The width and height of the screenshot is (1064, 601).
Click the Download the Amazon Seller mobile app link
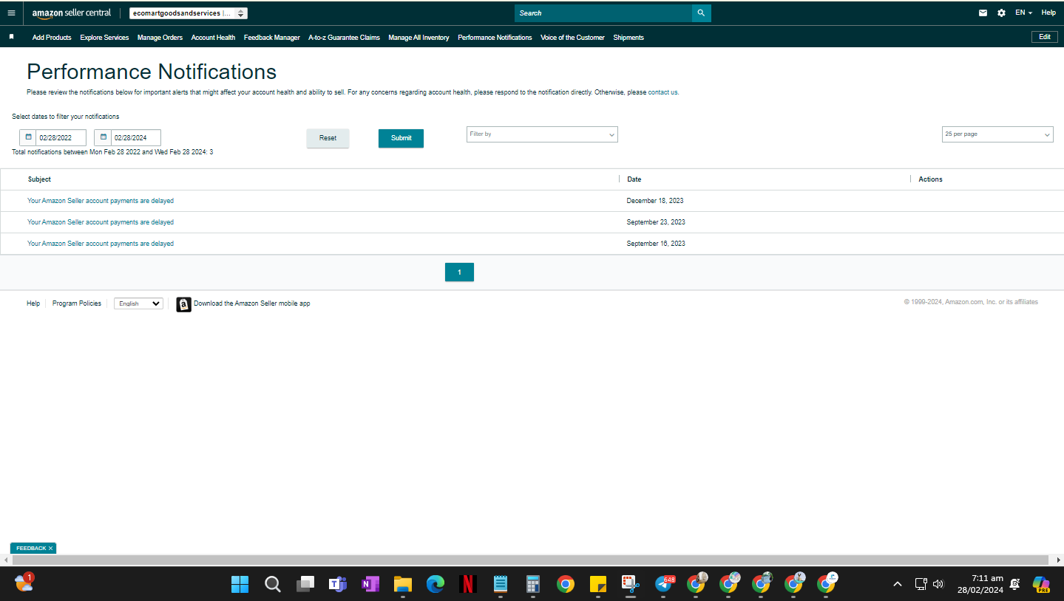point(252,303)
